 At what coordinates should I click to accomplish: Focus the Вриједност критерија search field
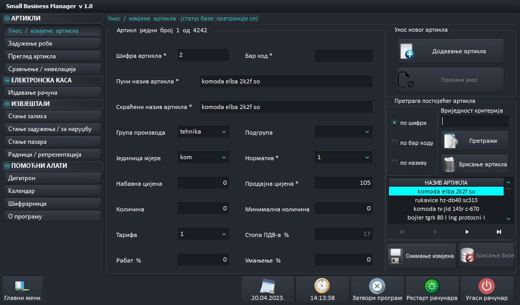pyautogui.click(x=474, y=121)
